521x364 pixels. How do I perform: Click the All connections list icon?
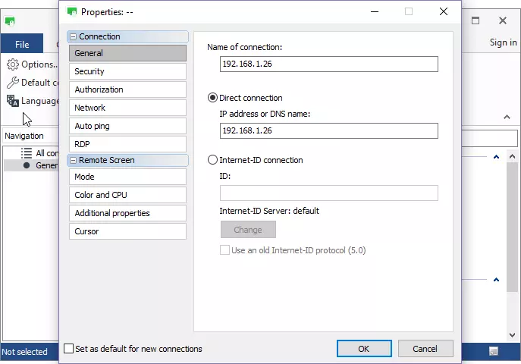pyautogui.click(x=27, y=153)
